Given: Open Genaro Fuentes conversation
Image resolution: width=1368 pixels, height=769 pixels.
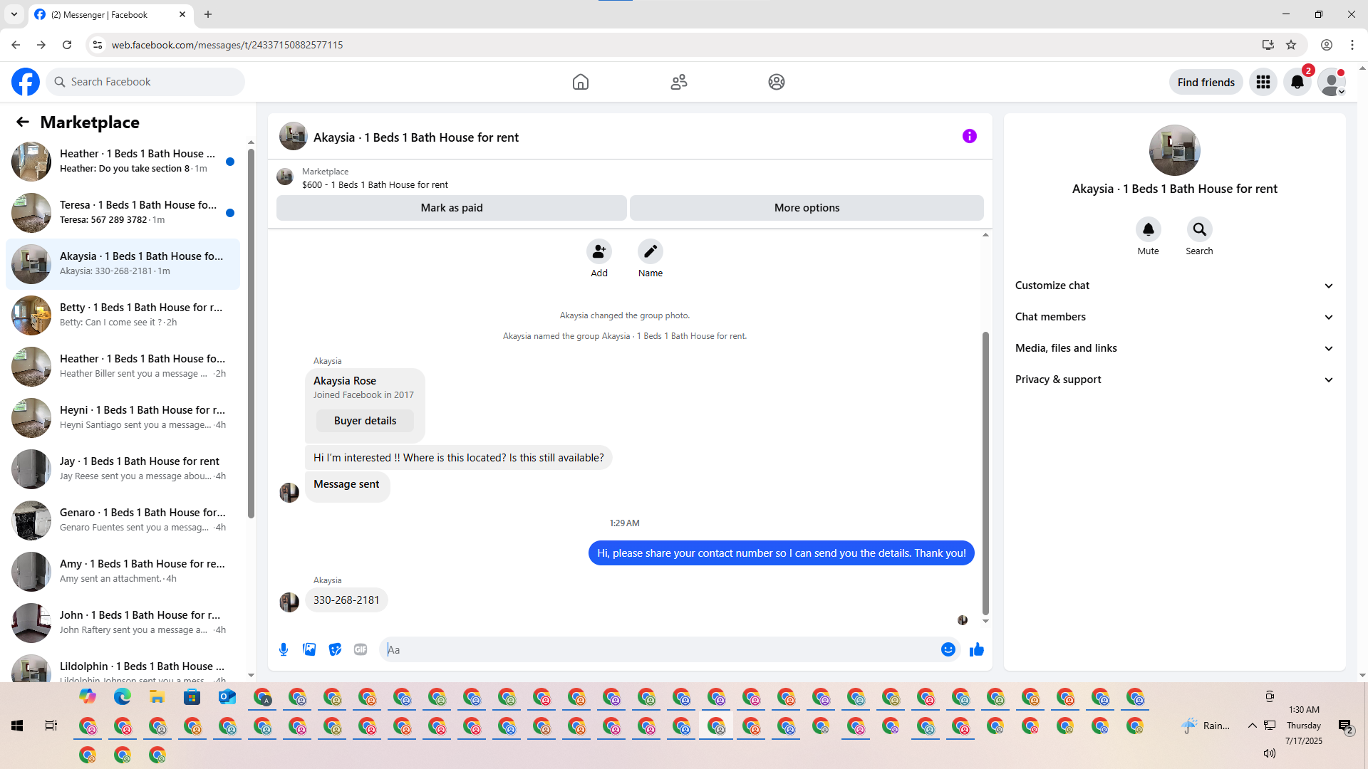Looking at the screenshot, I should click(123, 520).
